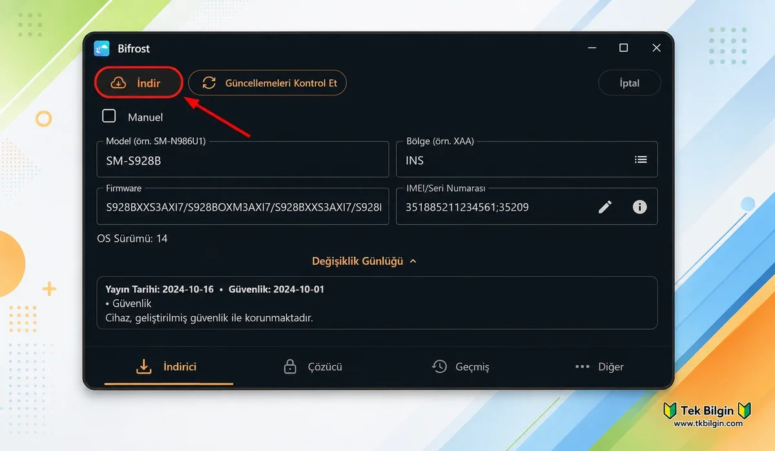This screenshot has height=451, width=775.
Task: Click the info icon beside IMEI field
Action: (x=640, y=206)
